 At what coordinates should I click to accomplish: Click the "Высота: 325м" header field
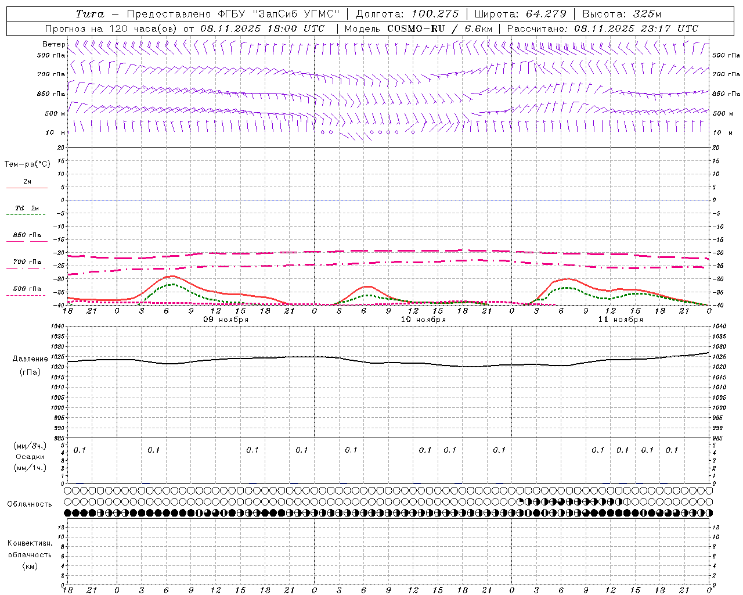coord(622,14)
